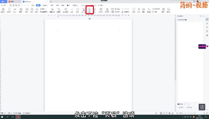The height and width of the screenshot is (119, 209).
Task: Click the 公式 (formula) icon
Action: click(139, 10)
